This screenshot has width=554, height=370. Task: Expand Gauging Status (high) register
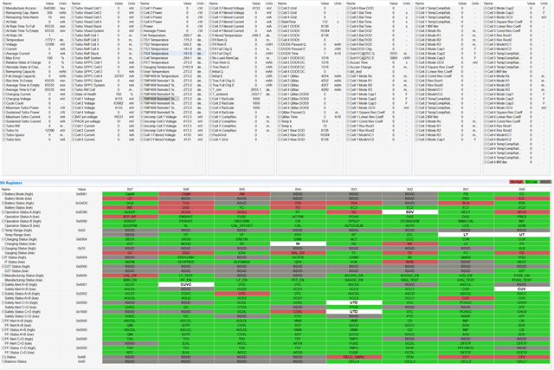pyautogui.click(x=3, y=249)
